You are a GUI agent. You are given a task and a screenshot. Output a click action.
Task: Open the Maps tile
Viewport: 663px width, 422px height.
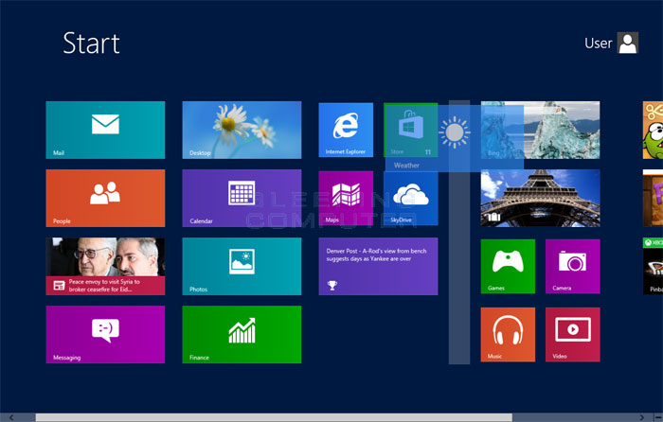[x=346, y=198]
